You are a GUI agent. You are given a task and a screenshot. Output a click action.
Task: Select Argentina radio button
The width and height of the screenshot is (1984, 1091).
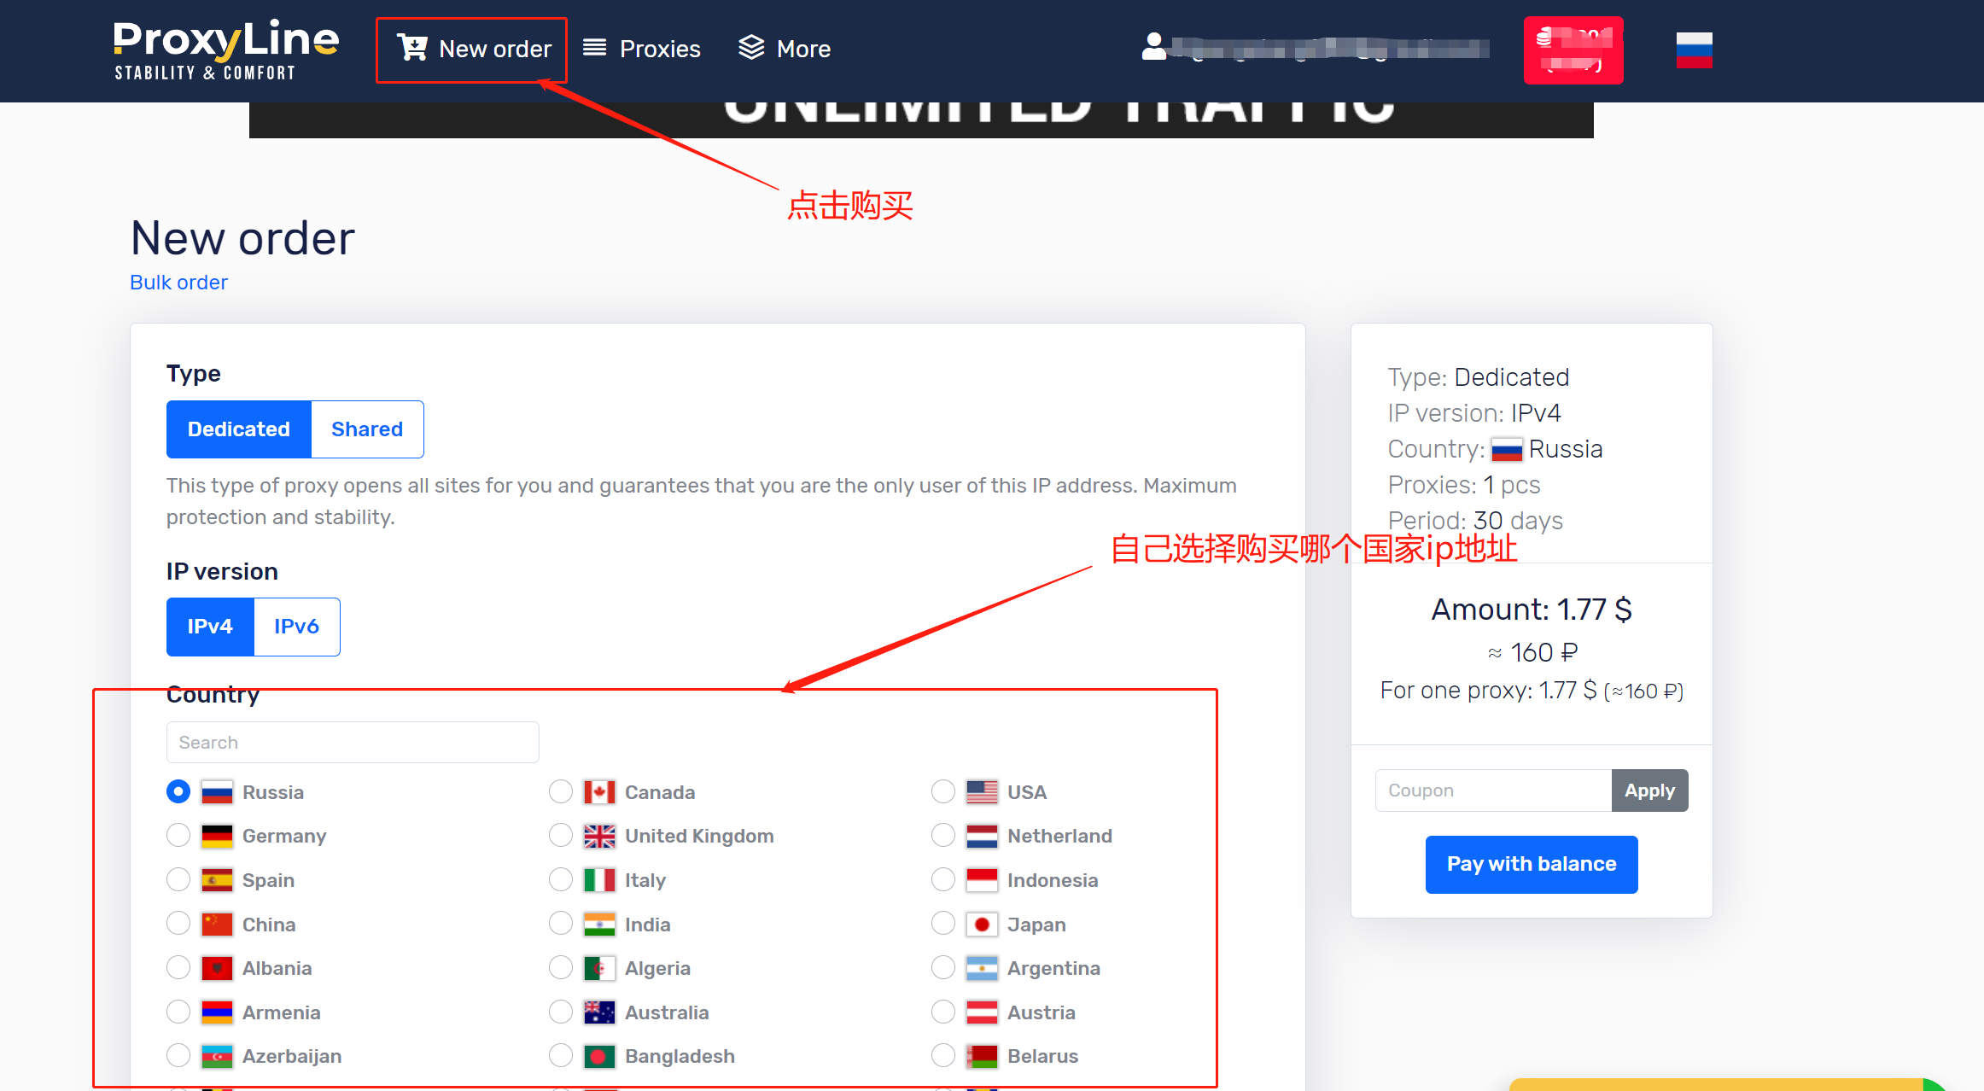(x=943, y=967)
